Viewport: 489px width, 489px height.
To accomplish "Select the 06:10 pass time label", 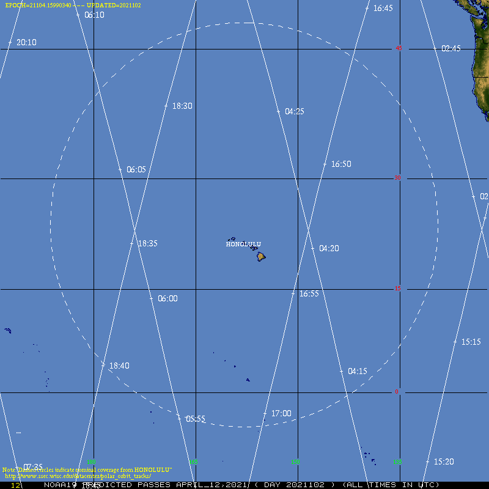I will [x=94, y=15].
